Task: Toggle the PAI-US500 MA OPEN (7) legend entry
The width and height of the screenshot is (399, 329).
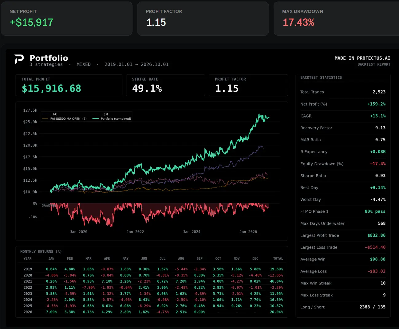Action: [x=64, y=119]
